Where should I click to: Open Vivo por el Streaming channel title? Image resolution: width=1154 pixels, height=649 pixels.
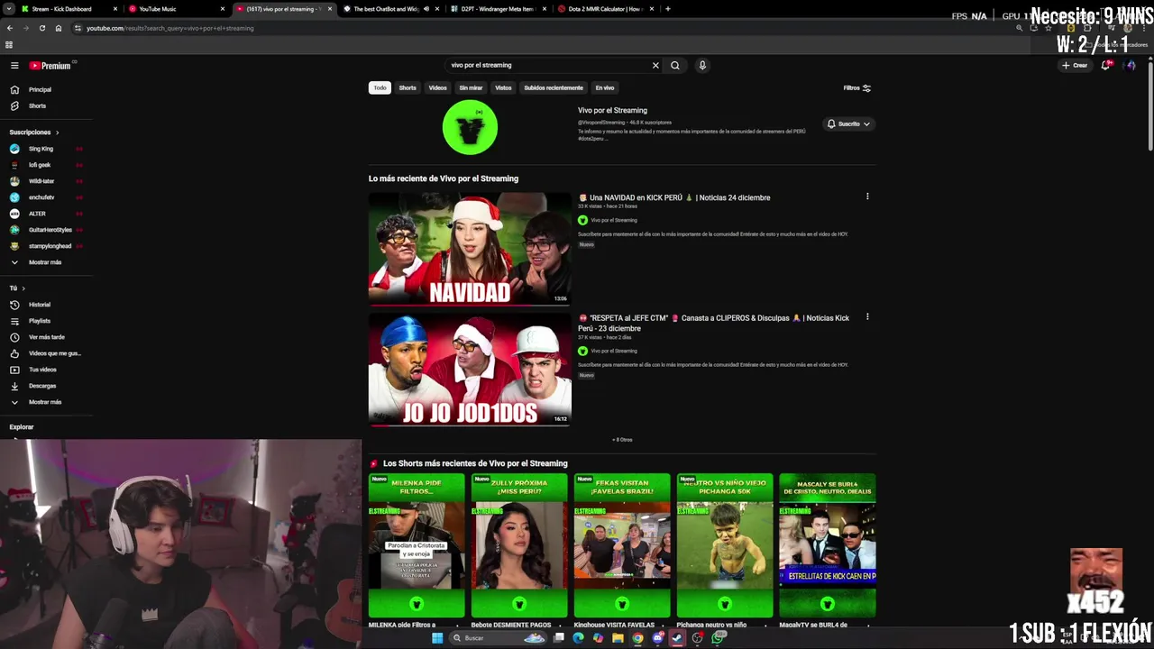(612, 110)
